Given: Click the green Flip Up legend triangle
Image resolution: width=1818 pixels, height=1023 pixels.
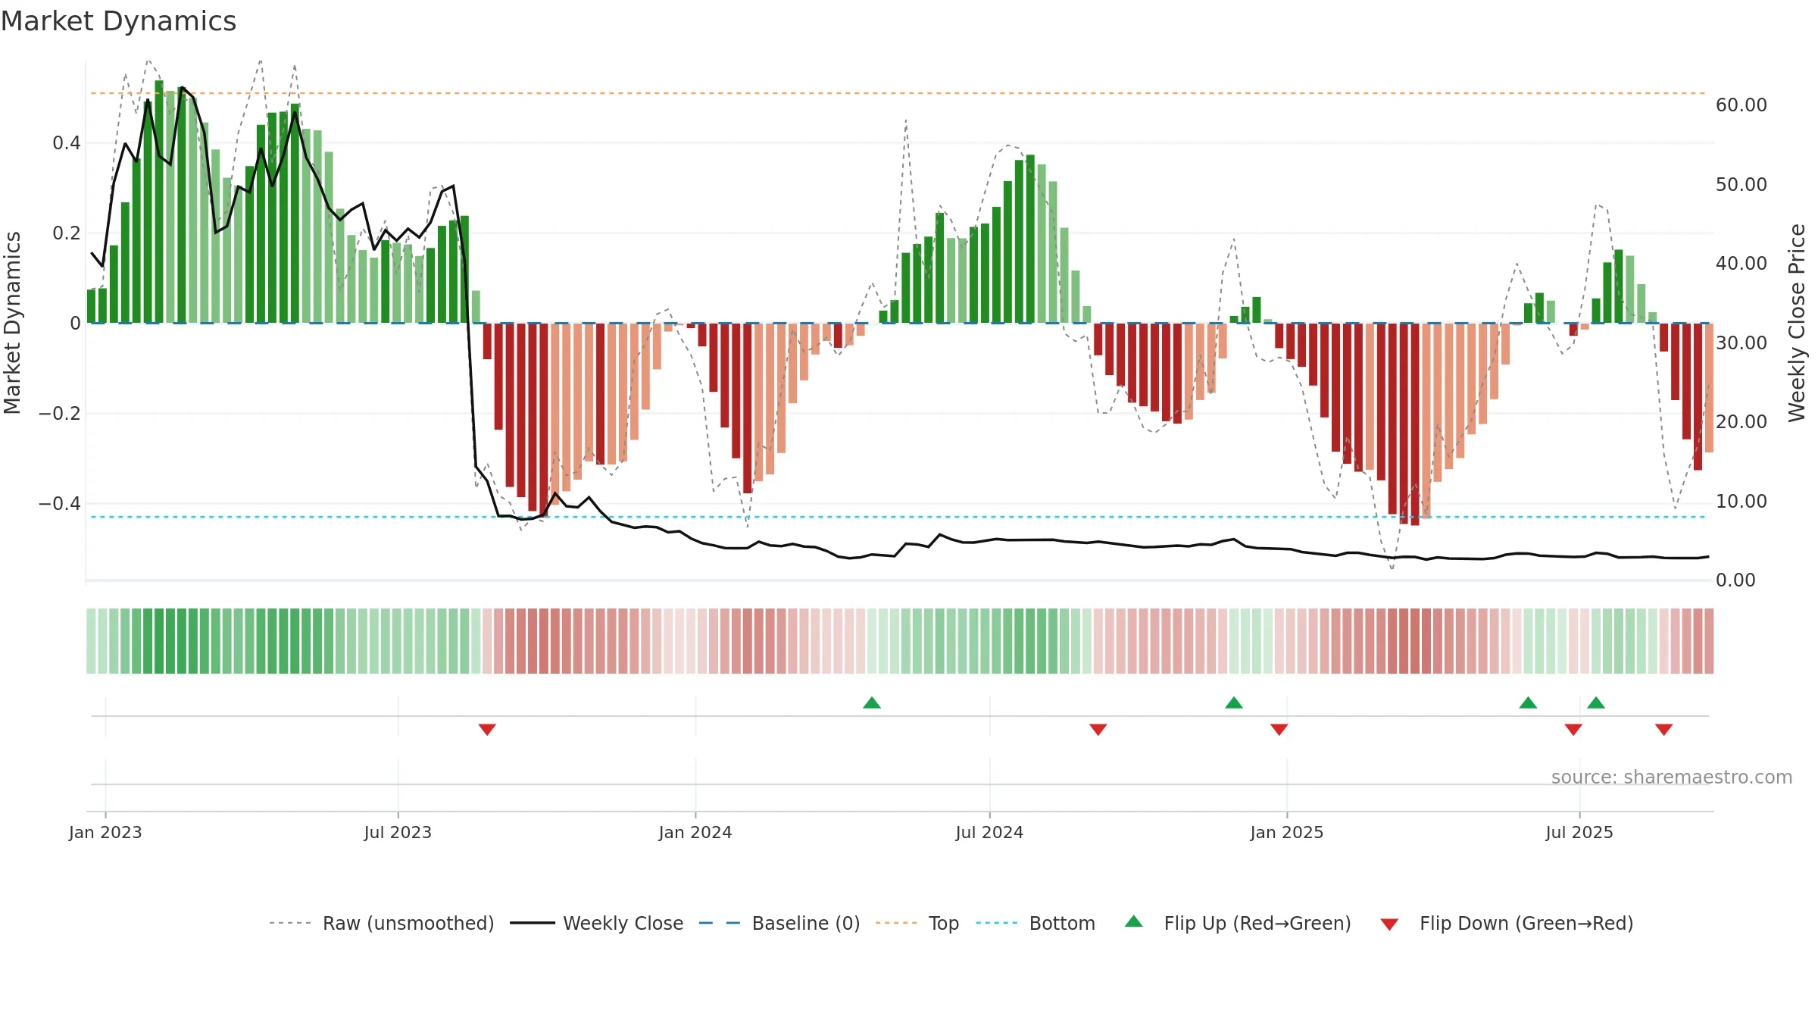Looking at the screenshot, I should (1134, 921).
